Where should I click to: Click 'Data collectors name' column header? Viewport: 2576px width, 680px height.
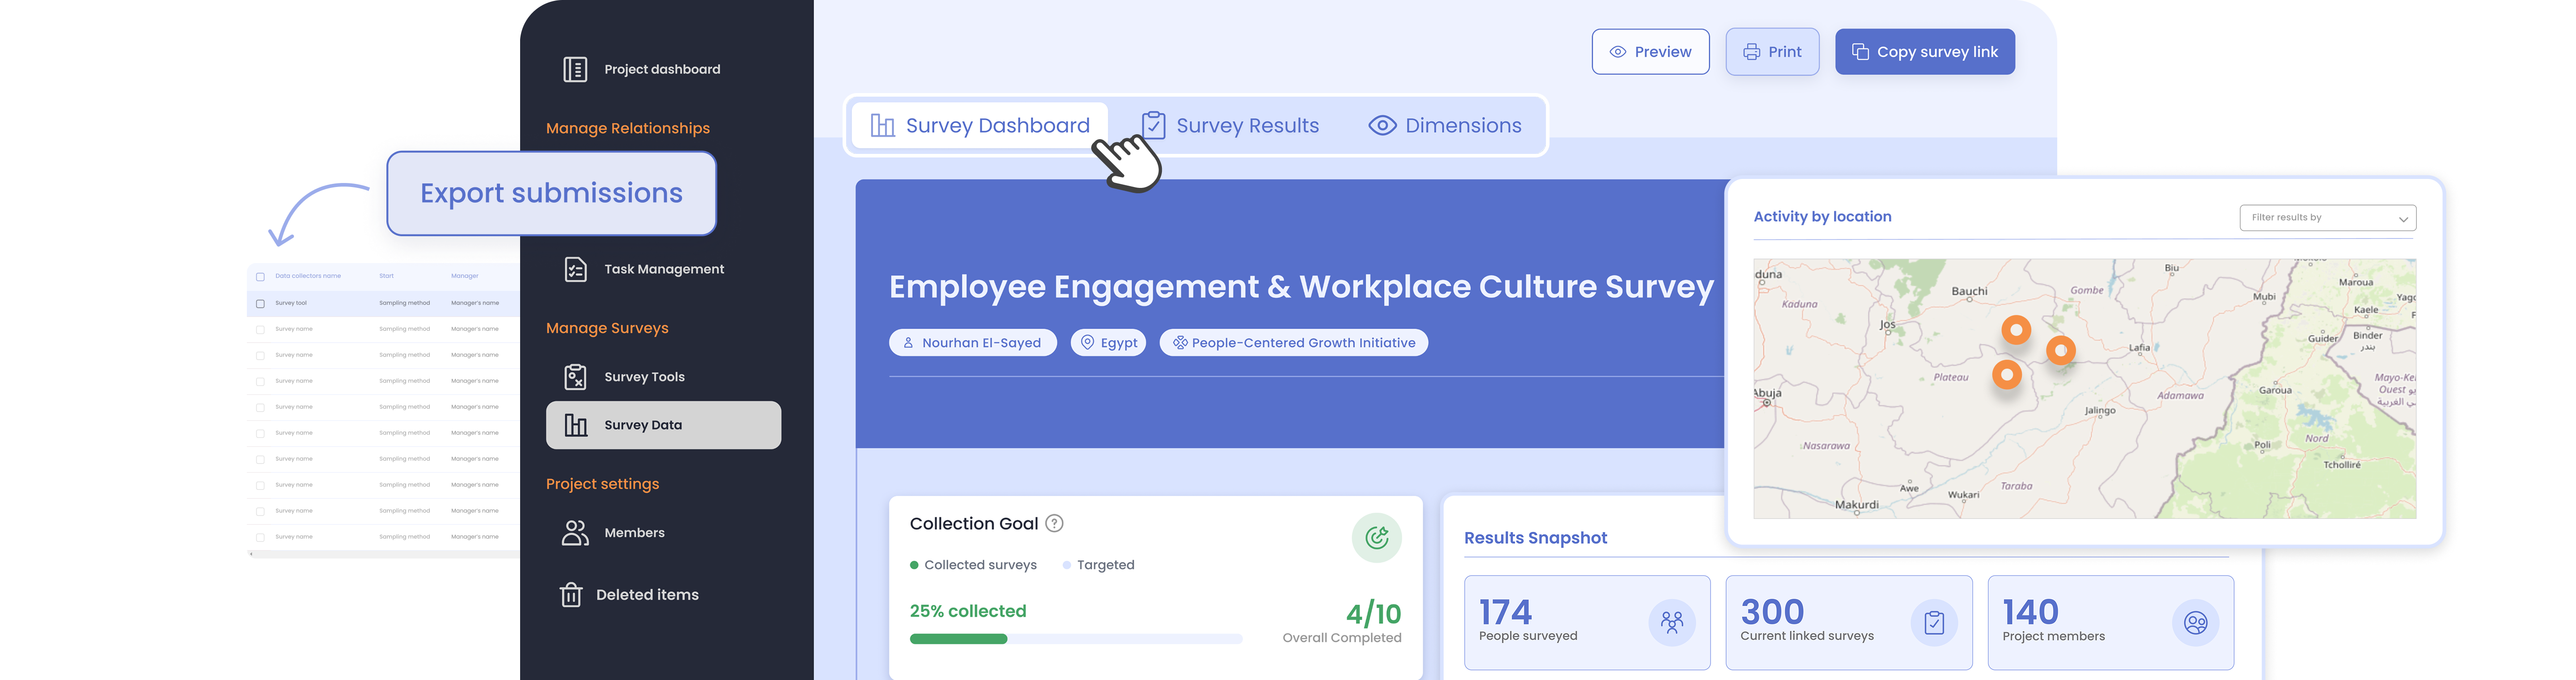[x=308, y=276]
